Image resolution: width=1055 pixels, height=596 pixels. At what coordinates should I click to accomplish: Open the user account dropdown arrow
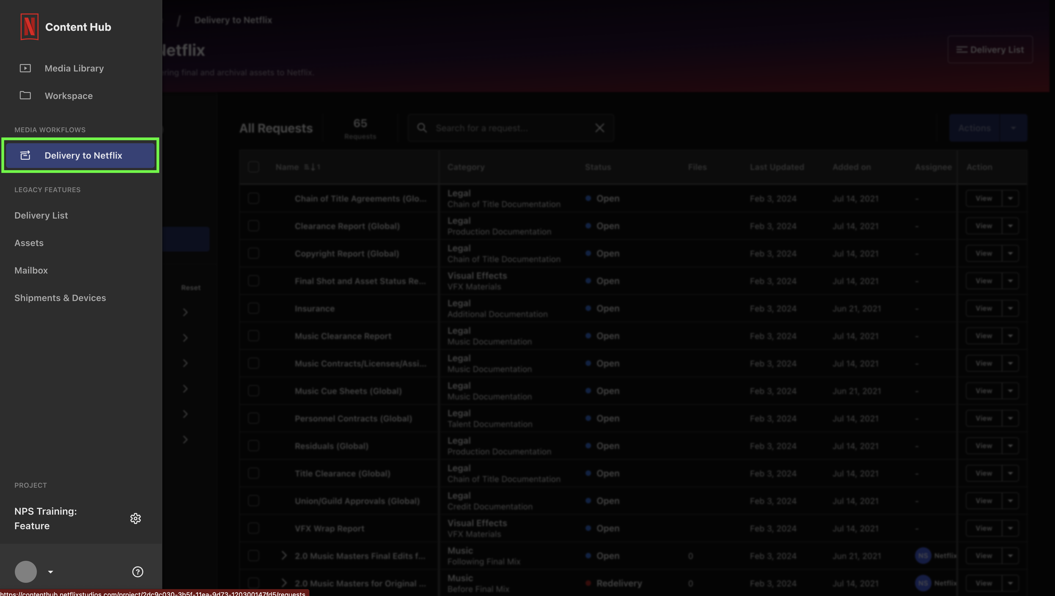pyautogui.click(x=50, y=572)
